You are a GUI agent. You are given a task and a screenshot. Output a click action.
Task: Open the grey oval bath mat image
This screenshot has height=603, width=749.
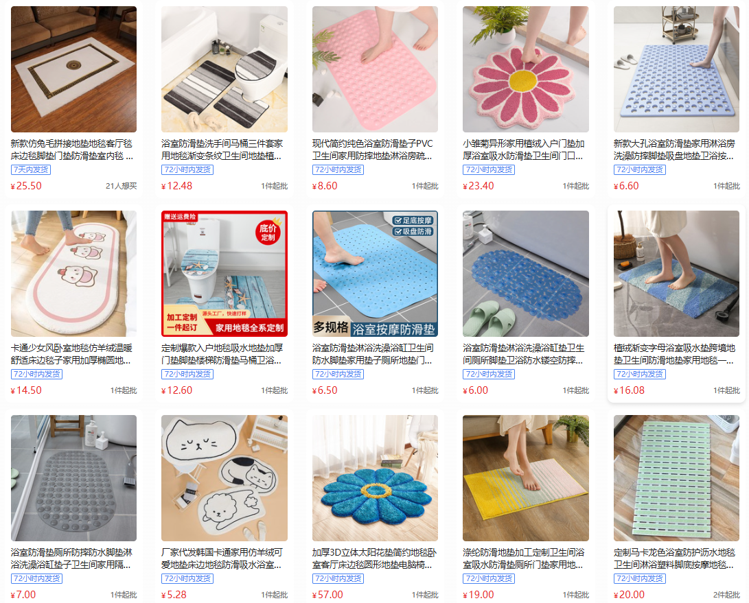click(x=73, y=478)
